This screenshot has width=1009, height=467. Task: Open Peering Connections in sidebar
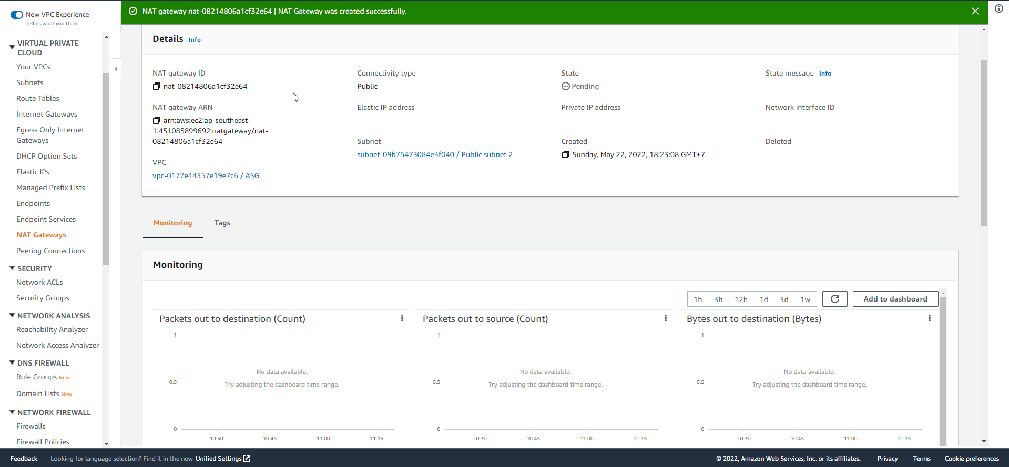(50, 251)
